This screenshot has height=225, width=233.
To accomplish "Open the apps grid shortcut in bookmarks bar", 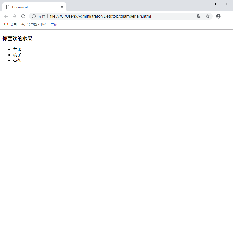I will click(x=6, y=25).
